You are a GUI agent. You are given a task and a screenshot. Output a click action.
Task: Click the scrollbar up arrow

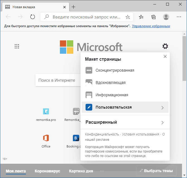pyautogui.click(x=184, y=34)
